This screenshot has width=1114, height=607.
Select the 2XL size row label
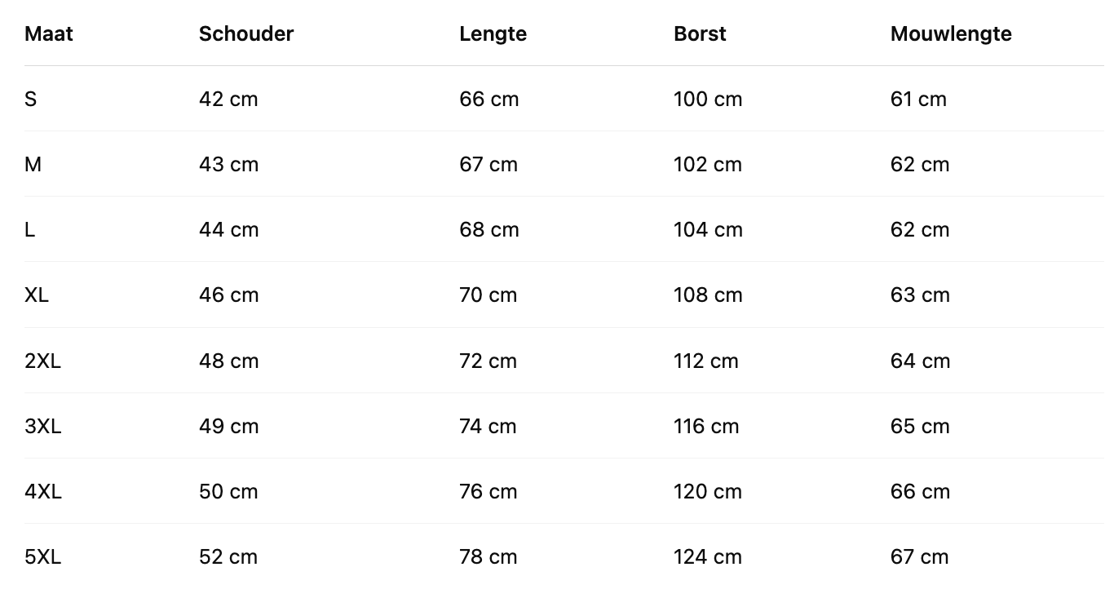(42, 361)
